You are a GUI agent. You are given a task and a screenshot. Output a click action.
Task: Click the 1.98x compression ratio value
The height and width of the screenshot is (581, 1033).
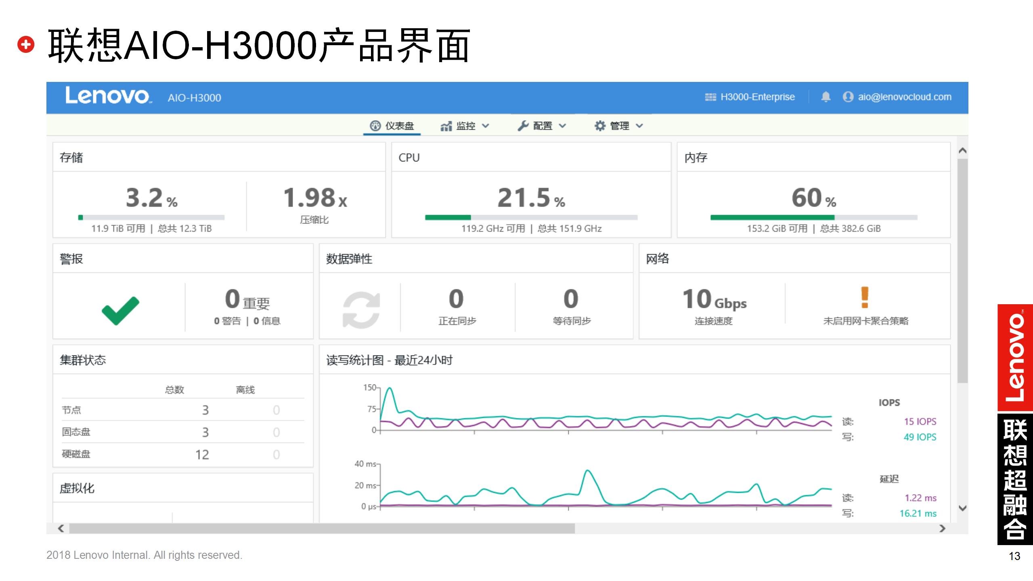pos(315,198)
